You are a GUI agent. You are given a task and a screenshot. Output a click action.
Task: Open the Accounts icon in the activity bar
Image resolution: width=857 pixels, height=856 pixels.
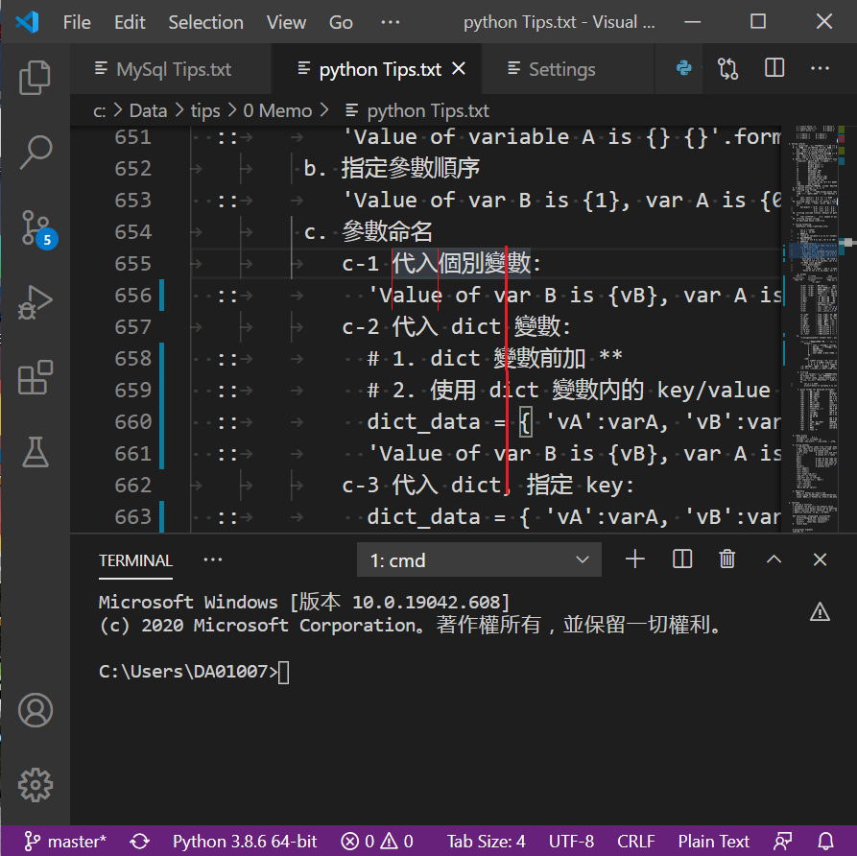[36, 710]
